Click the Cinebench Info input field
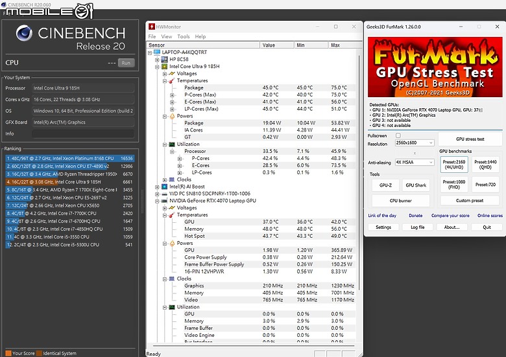Viewport: 506px width, 357px height. [x=83, y=133]
